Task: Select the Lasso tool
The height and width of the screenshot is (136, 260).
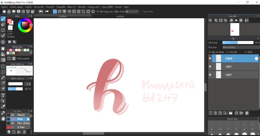Action: click(x=3, y=72)
